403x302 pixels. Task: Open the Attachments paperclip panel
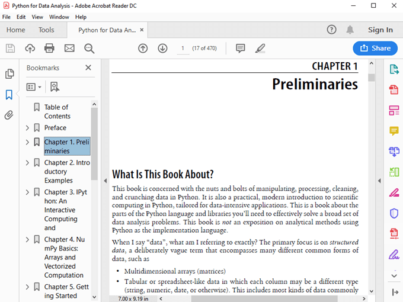9,115
